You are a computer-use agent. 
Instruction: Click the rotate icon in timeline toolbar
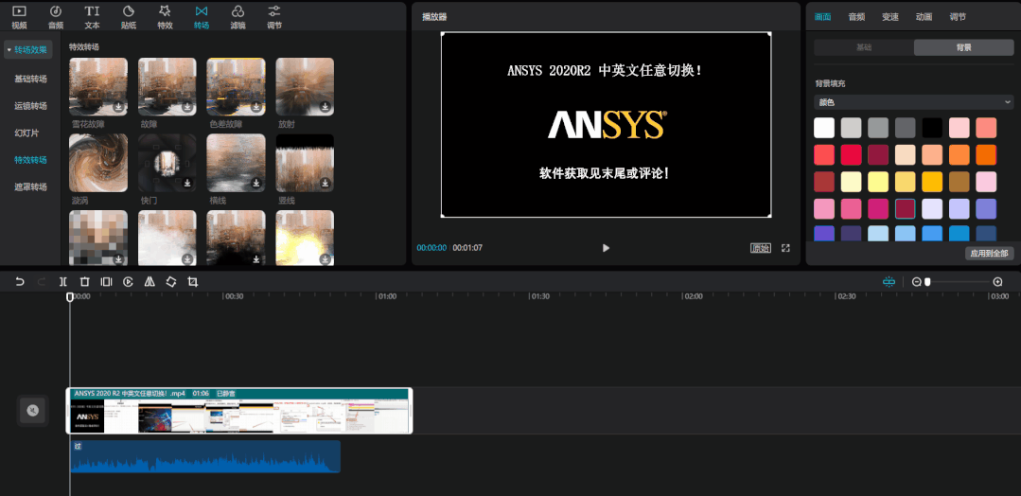[x=171, y=282]
